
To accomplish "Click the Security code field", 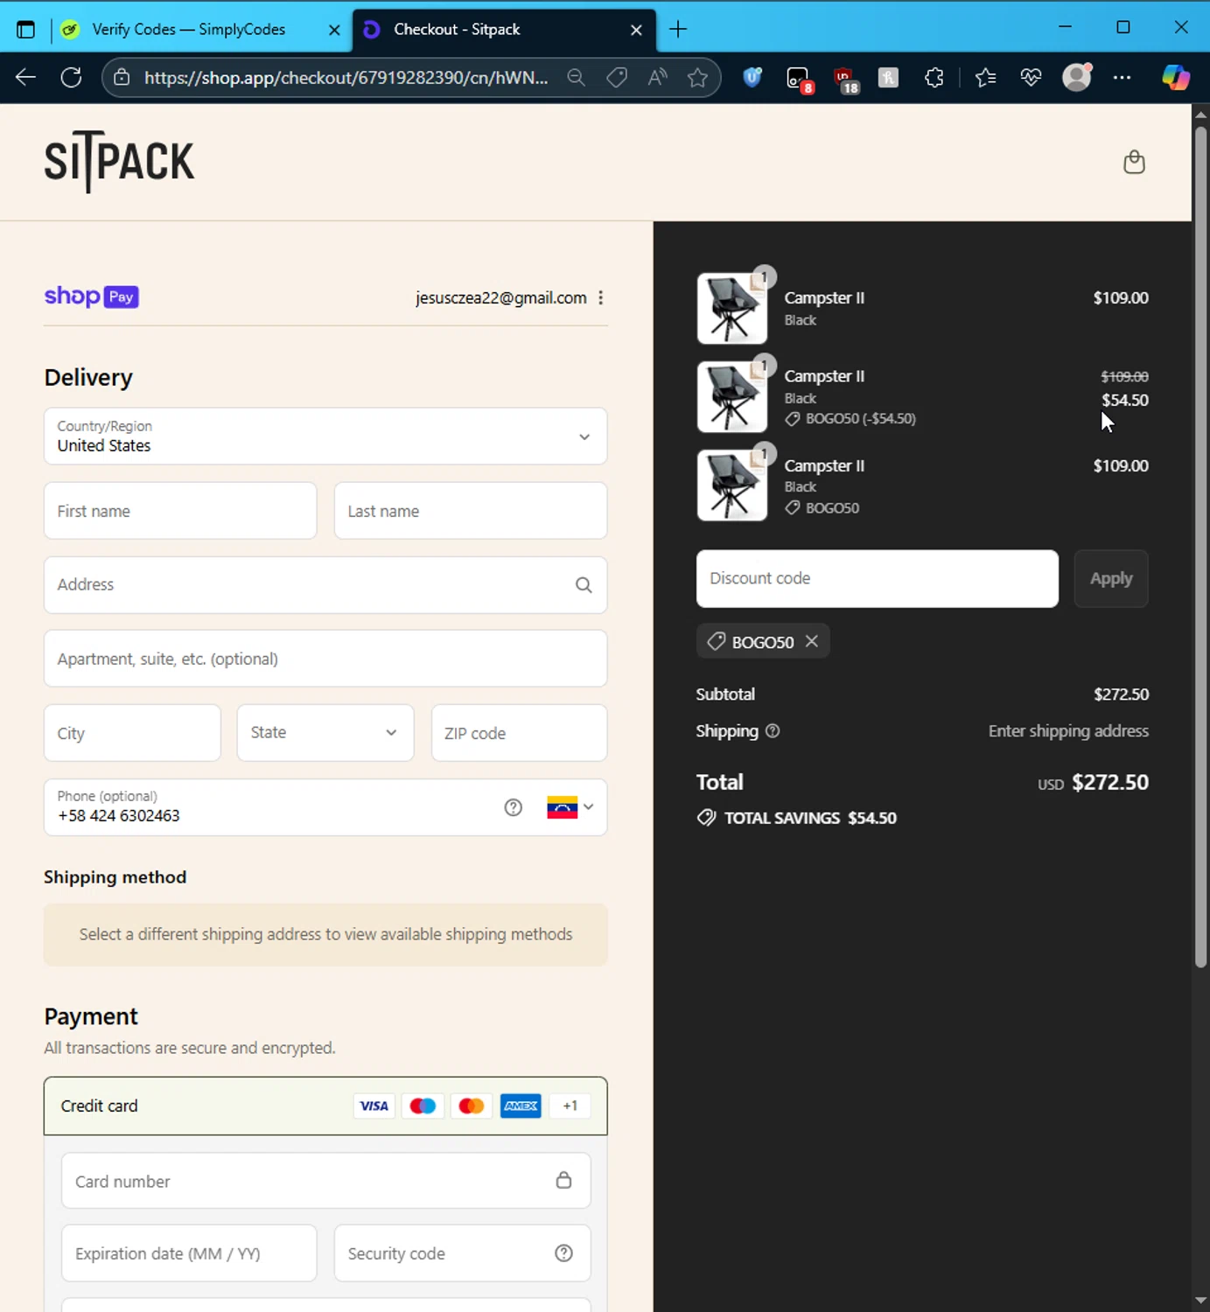I will coord(462,1253).
